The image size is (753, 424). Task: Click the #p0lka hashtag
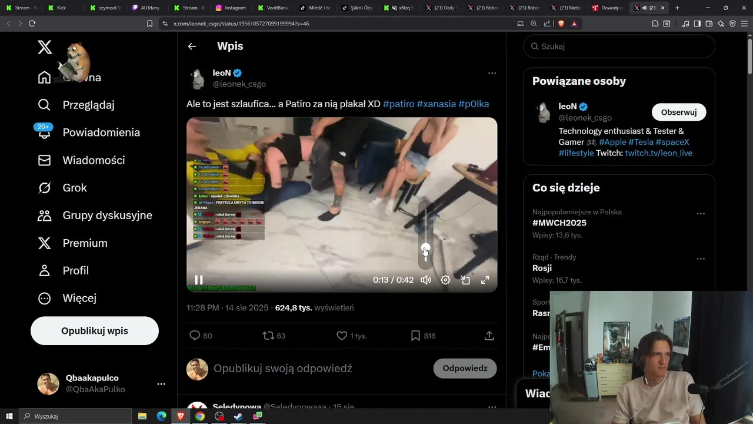tap(474, 104)
